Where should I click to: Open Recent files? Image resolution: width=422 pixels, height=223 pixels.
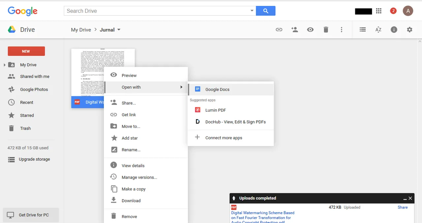pyautogui.click(x=26, y=102)
